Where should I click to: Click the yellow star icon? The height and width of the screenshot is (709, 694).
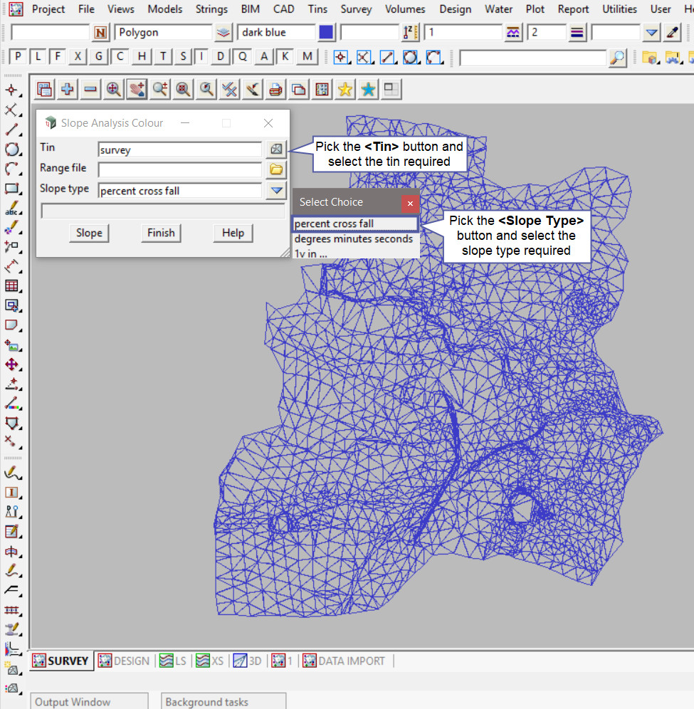tap(345, 89)
